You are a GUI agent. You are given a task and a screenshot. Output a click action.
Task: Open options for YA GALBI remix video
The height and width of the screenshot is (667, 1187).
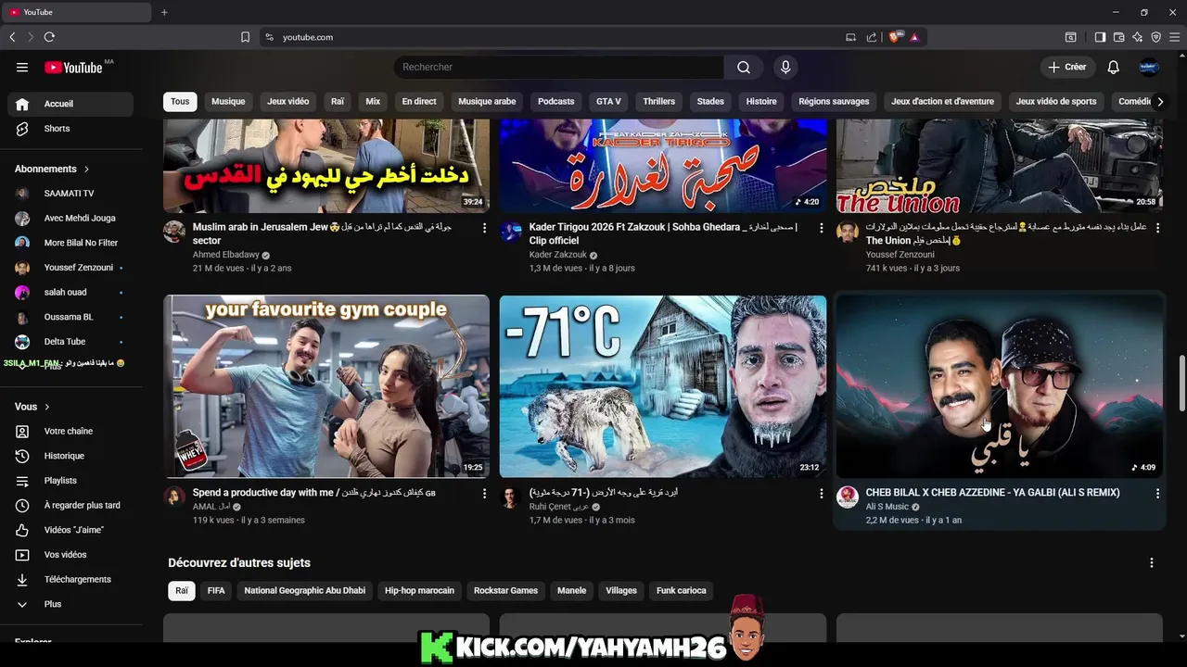[x=1157, y=494]
